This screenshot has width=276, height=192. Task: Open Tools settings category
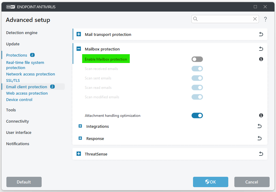(x=11, y=110)
